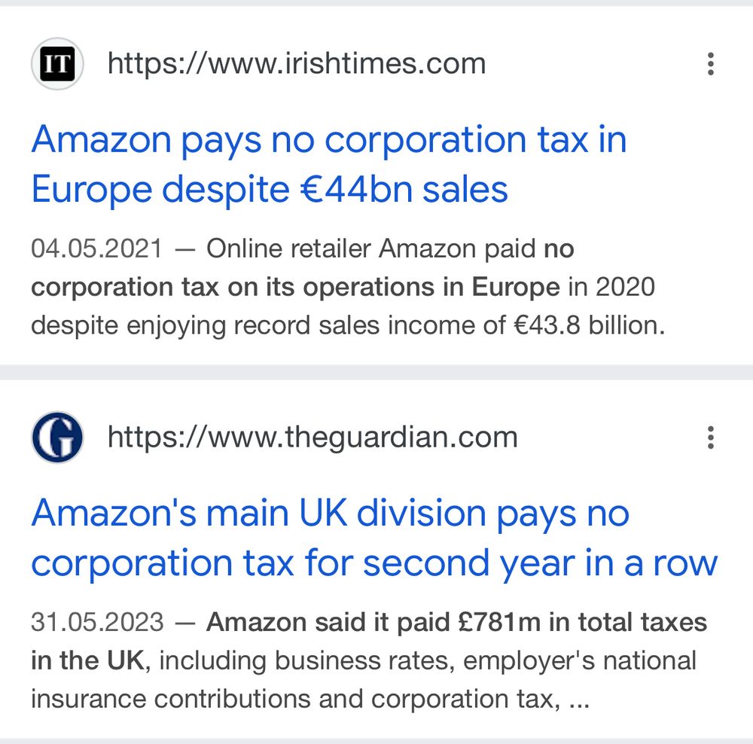
Task: Open three-dot menu for Guardian result
Action: (x=711, y=438)
